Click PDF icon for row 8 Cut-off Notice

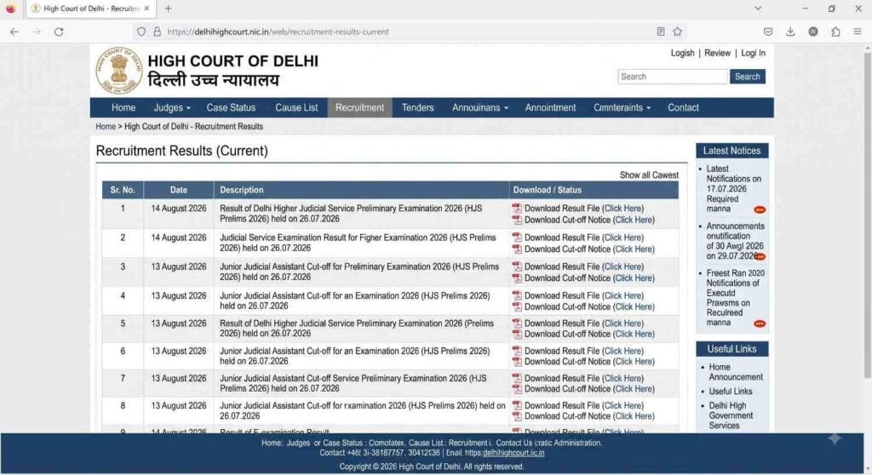point(517,416)
